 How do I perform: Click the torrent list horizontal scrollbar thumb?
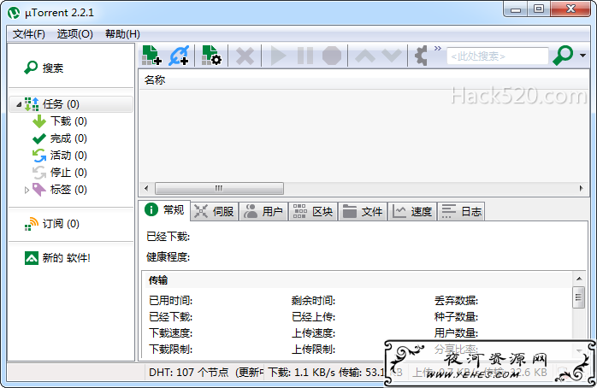[219, 188]
